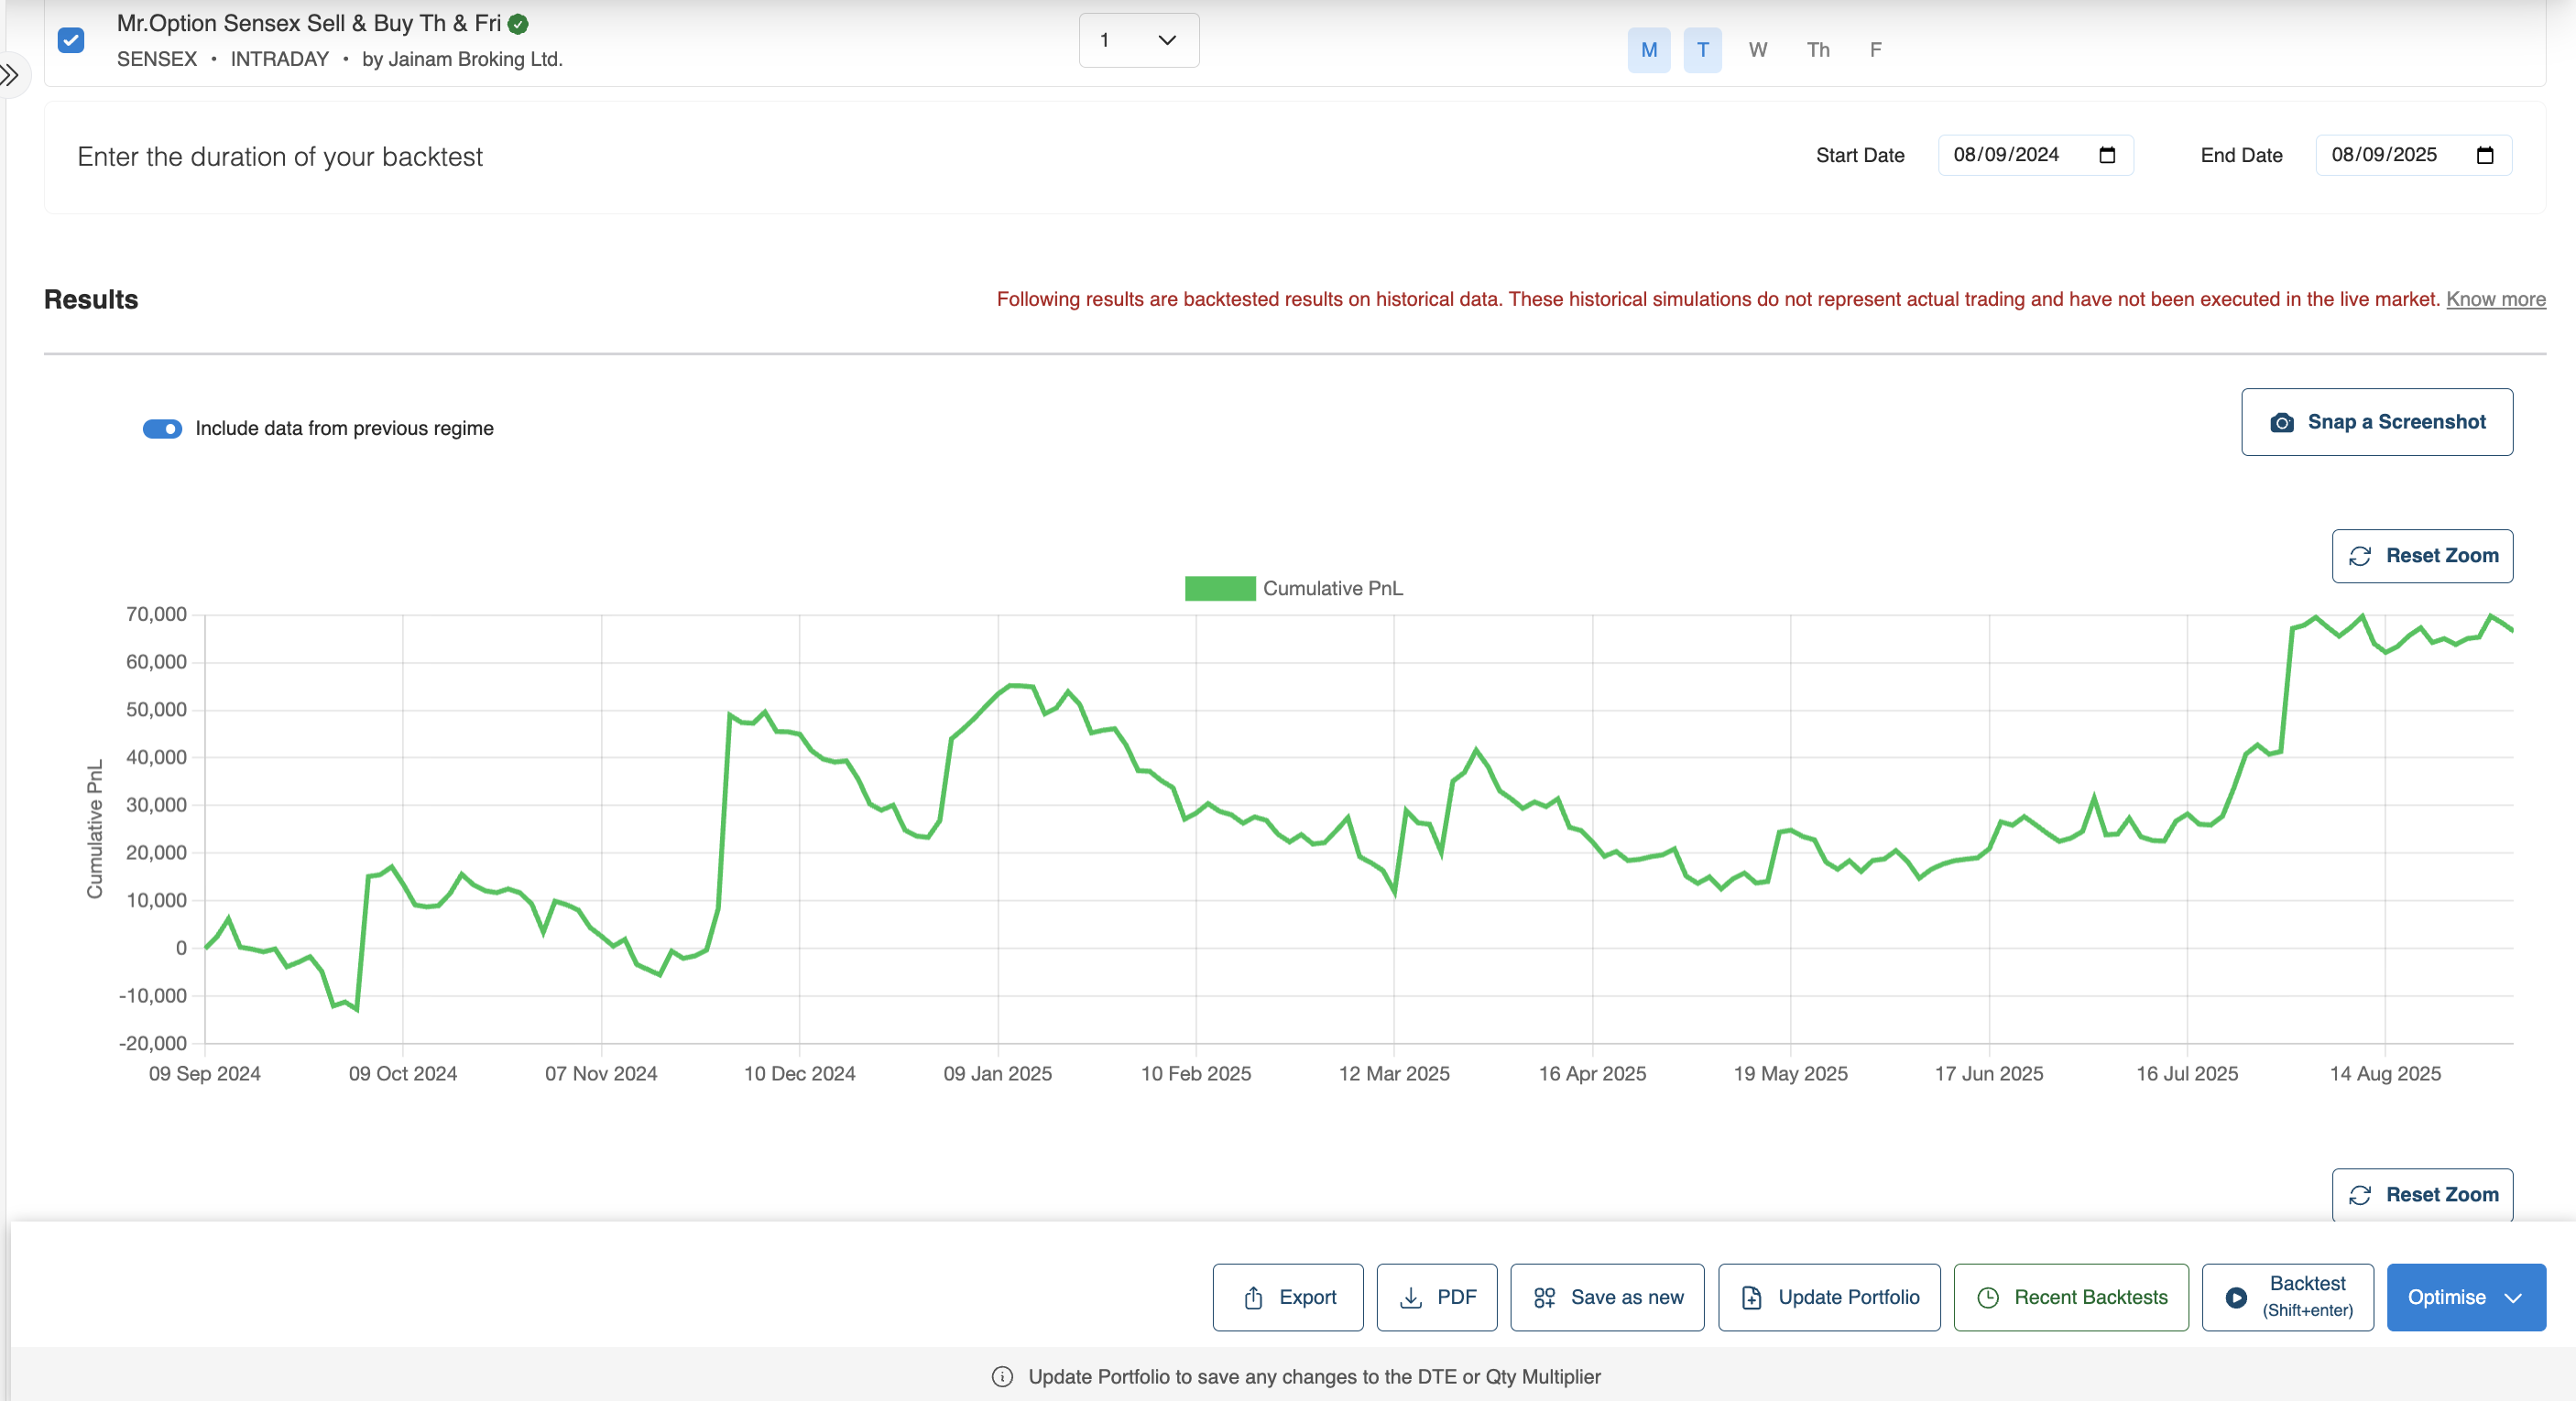Click the Export share icon button
Image resolution: width=2576 pixels, height=1401 pixels.
tap(1253, 1298)
